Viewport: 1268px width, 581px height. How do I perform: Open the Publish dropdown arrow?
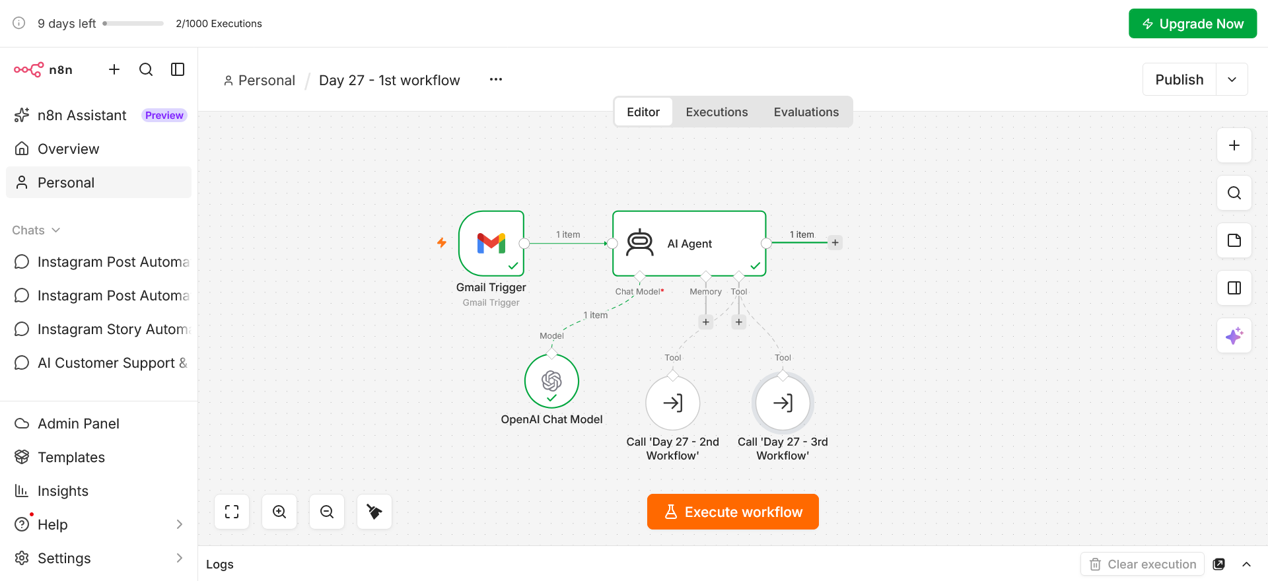[1232, 79]
